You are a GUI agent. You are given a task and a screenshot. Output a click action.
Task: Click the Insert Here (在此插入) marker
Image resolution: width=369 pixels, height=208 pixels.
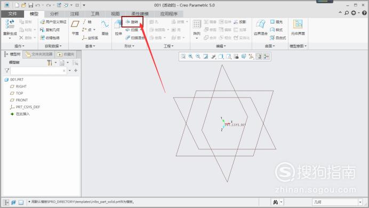click(x=20, y=114)
